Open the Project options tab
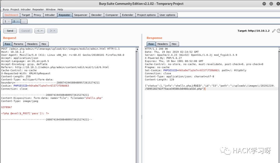This screenshot has width=280, height=163. click(x=146, y=15)
